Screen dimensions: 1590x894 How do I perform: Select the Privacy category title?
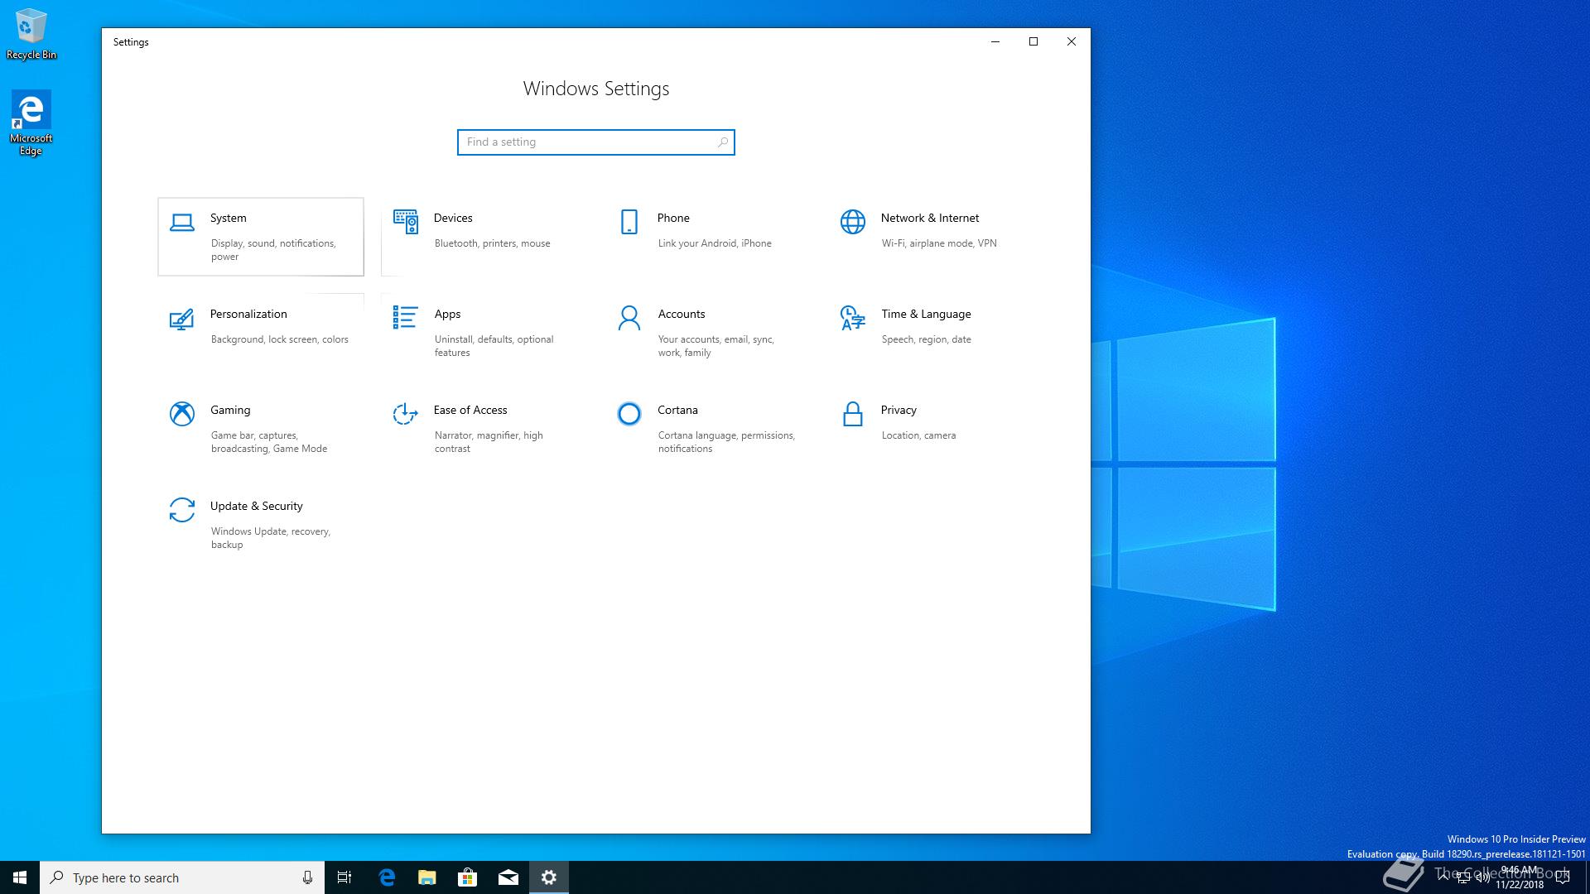coord(899,410)
